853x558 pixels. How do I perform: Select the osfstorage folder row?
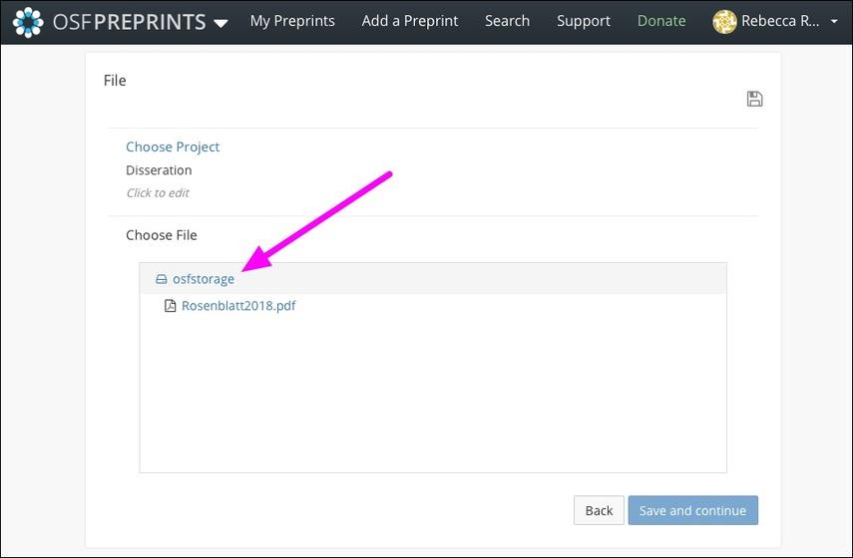[432, 279]
